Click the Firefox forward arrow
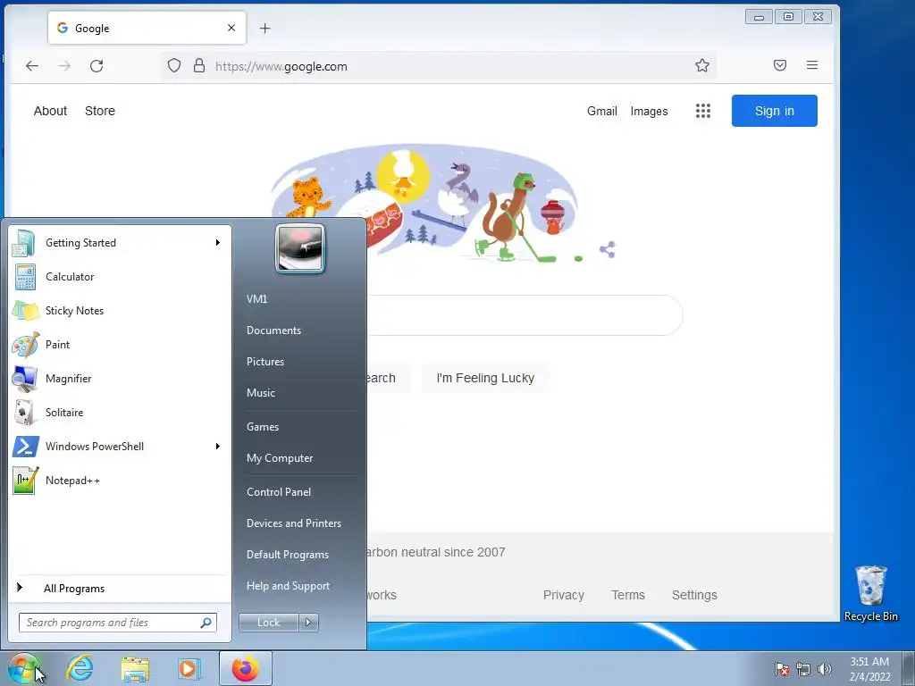The image size is (915, 686). [x=64, y=66]
